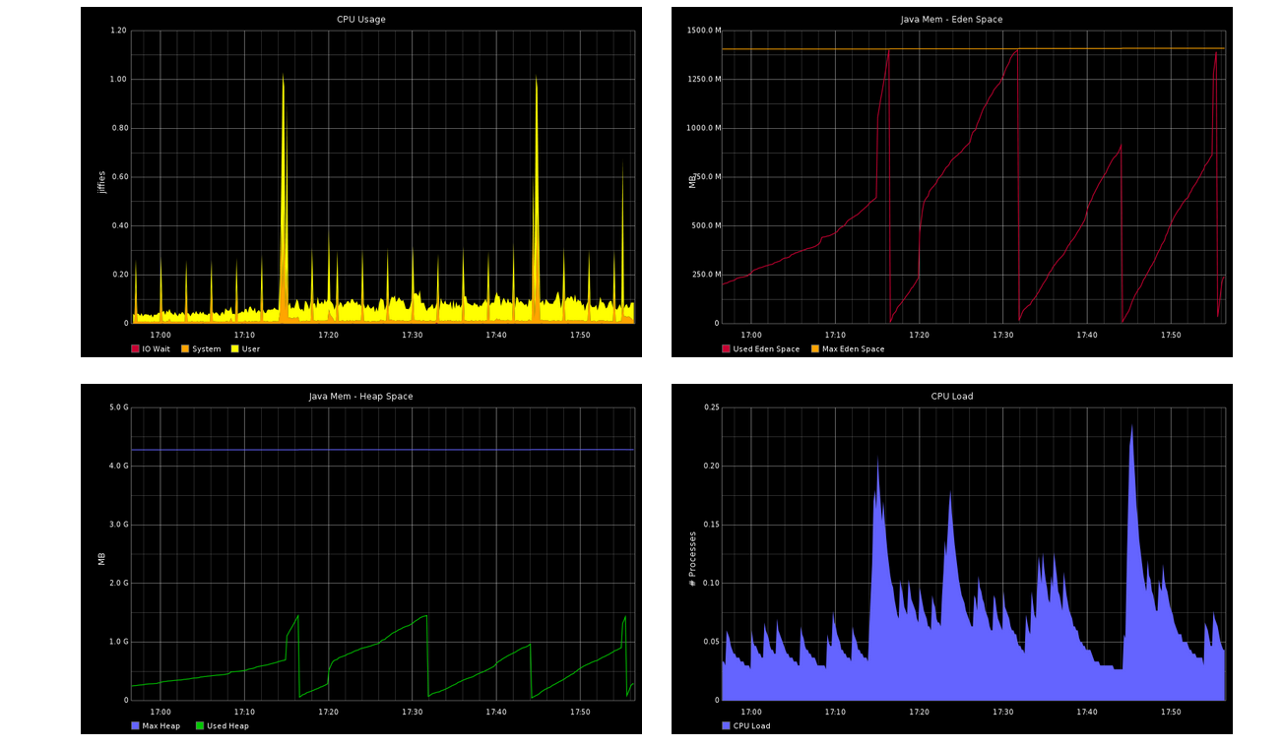This screenshot has width=1283, height=747.
Task: Click the IO Wait red legend swatch
Action: pos(135,348)
